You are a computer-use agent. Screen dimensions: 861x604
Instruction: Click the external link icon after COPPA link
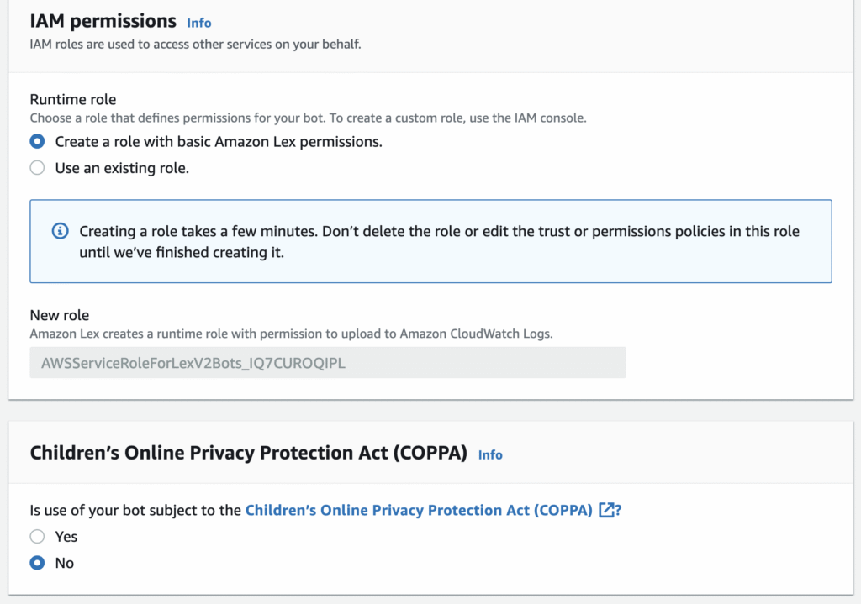click(x=606, y=510)
